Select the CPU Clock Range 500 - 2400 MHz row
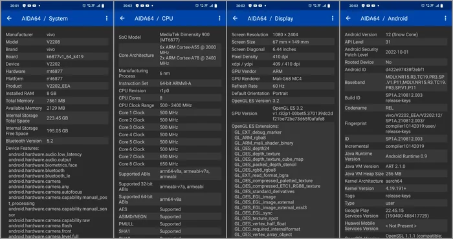The image size is (453, 239). tap(170, 105)
